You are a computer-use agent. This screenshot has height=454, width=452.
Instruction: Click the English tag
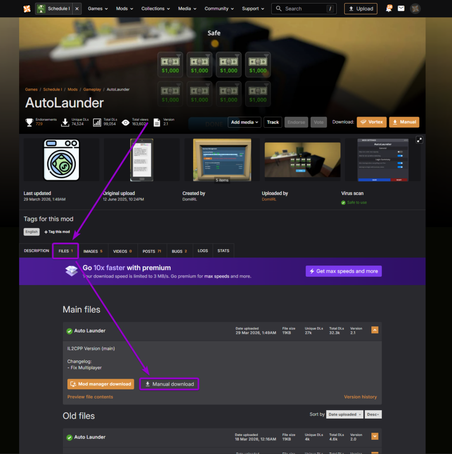(31, 231)
